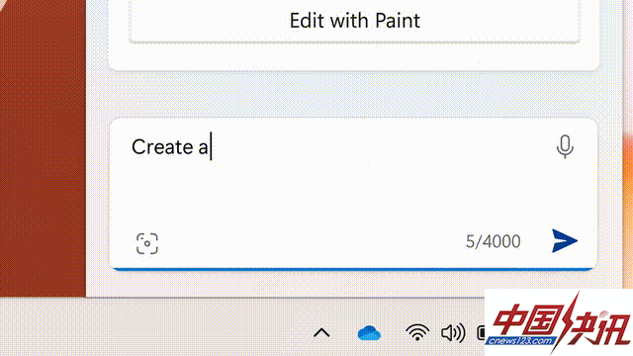Focus the prompt box containing "Create a"
The width and height of the screenshot is (633, 356).
click(x=353, y=194)
